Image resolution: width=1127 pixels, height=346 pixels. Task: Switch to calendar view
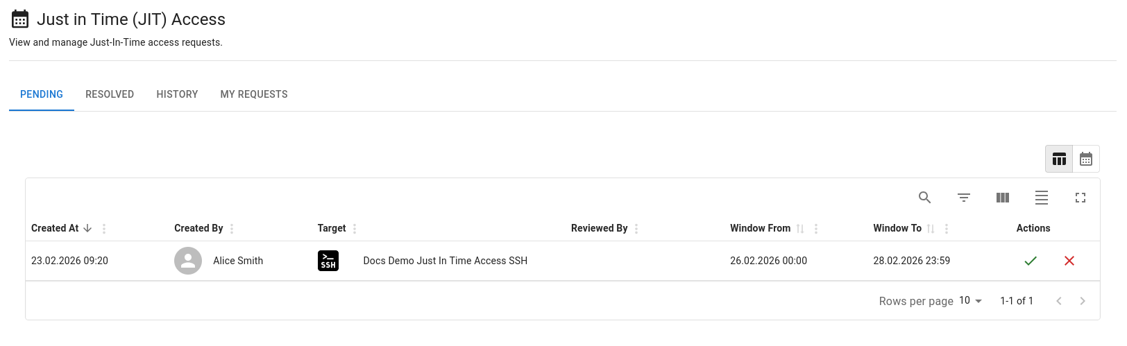tap(1086, 159)
